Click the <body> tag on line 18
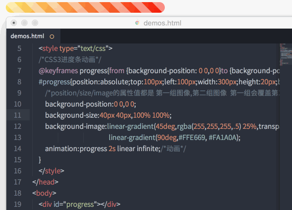The image size is (292, 210). (x=44, y=193)
